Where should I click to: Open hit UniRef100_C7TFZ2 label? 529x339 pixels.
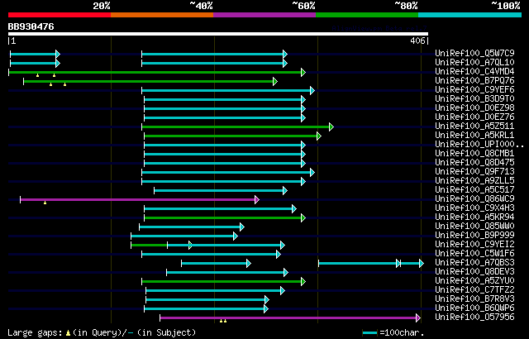[x=474, y=289]
